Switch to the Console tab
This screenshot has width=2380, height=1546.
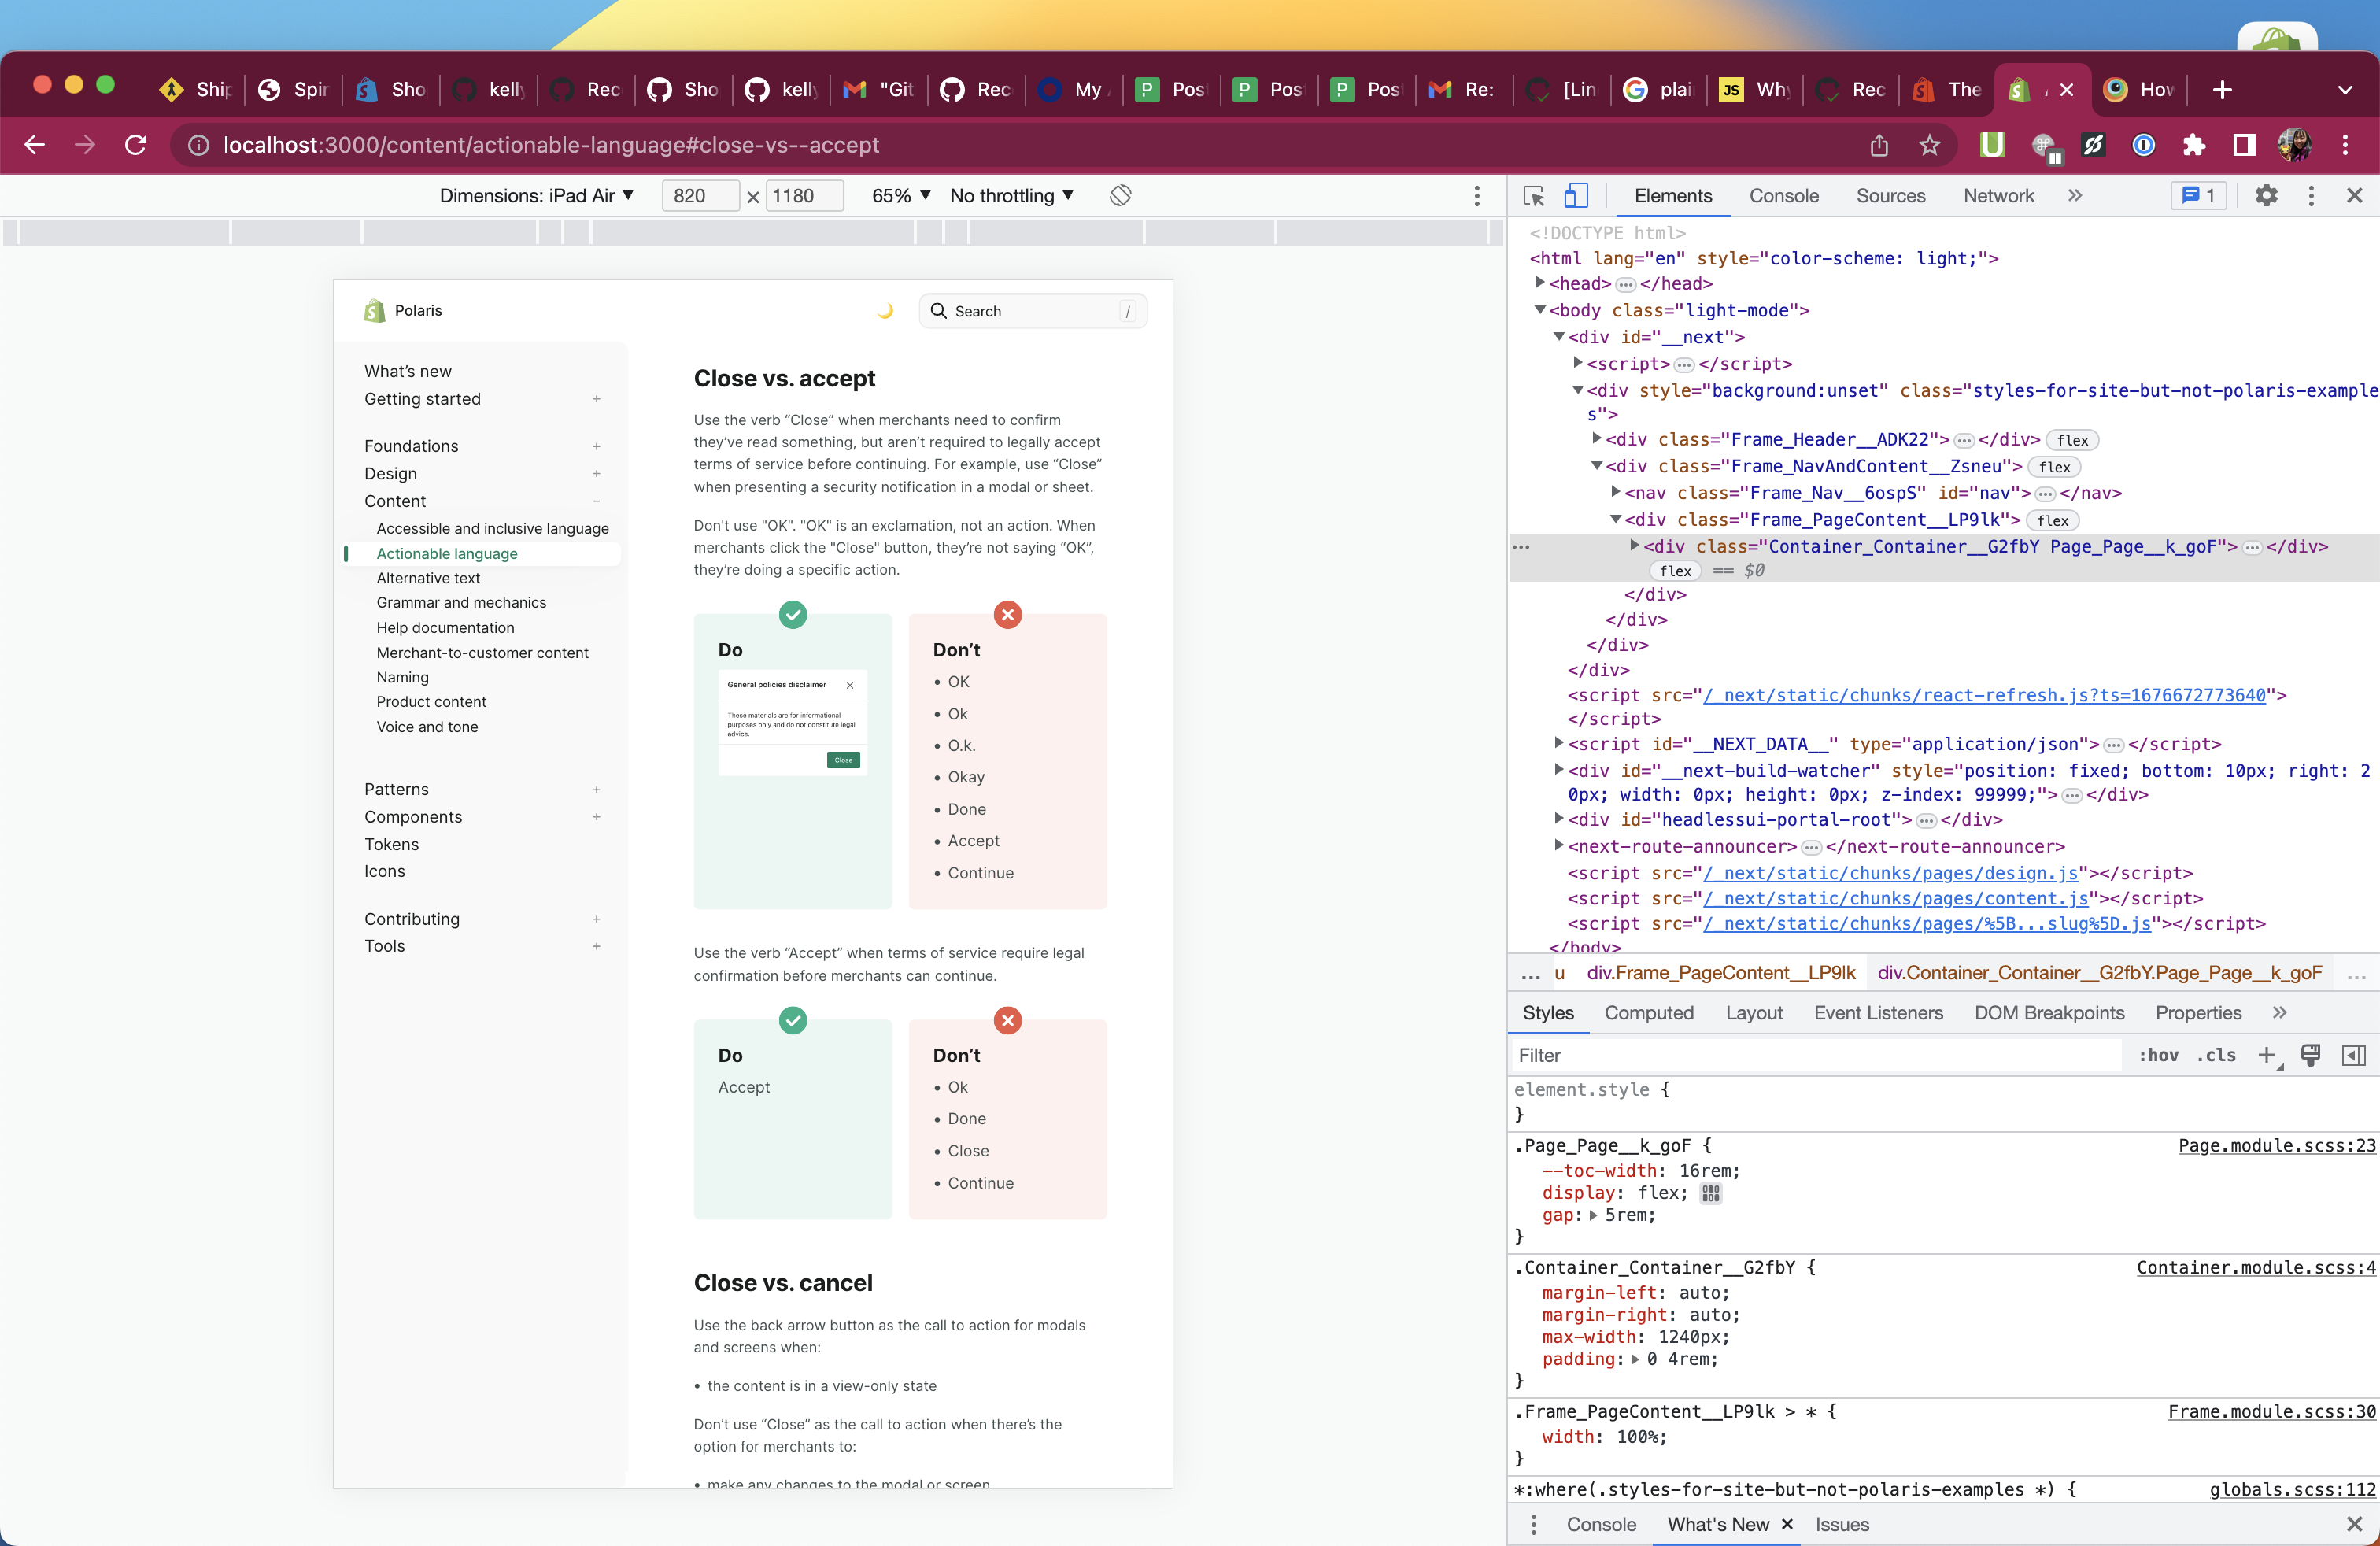pos(1783,196)
